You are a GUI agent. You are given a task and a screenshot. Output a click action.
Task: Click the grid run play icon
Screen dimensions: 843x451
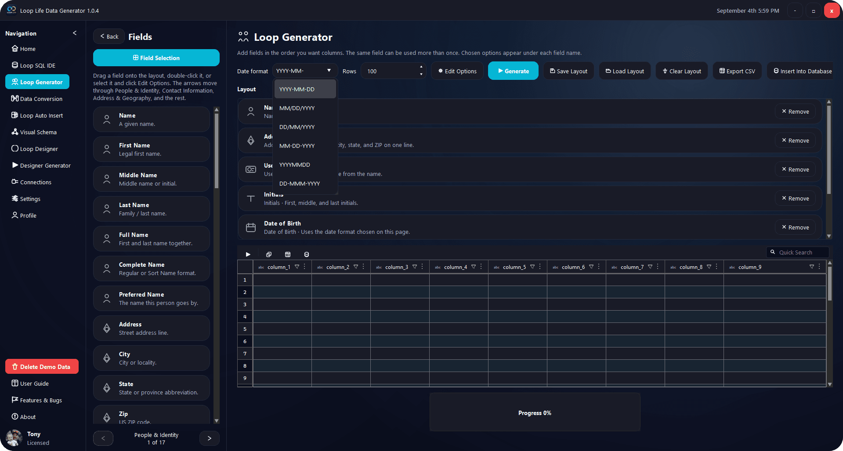point(248,254)
